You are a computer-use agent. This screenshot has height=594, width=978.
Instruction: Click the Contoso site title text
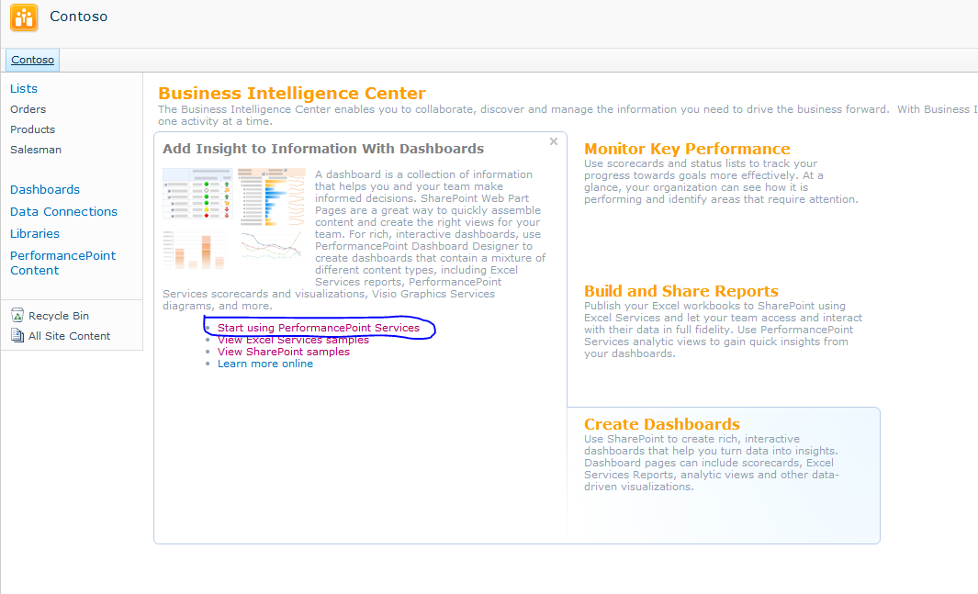pyautogui.click(x=79, y=17)
